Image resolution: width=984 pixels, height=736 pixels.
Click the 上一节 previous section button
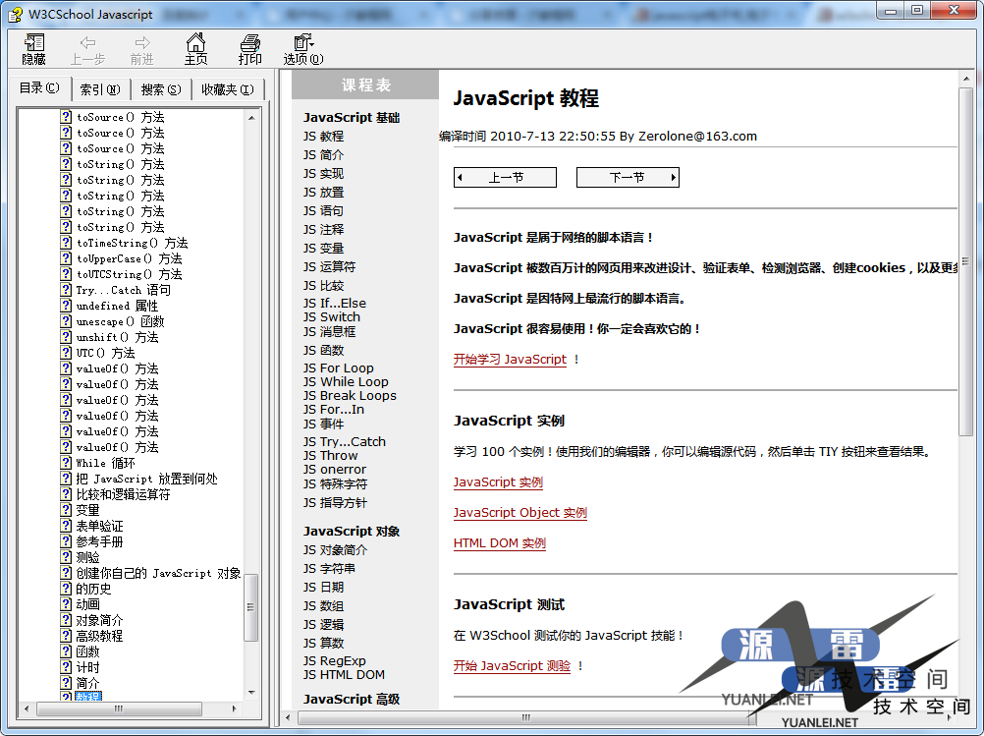pyautogui.click(x=505, y=177)
